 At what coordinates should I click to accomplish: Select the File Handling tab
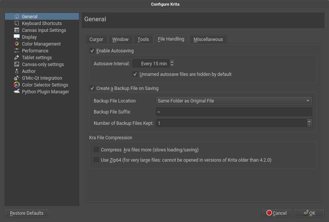pos(171,39)
